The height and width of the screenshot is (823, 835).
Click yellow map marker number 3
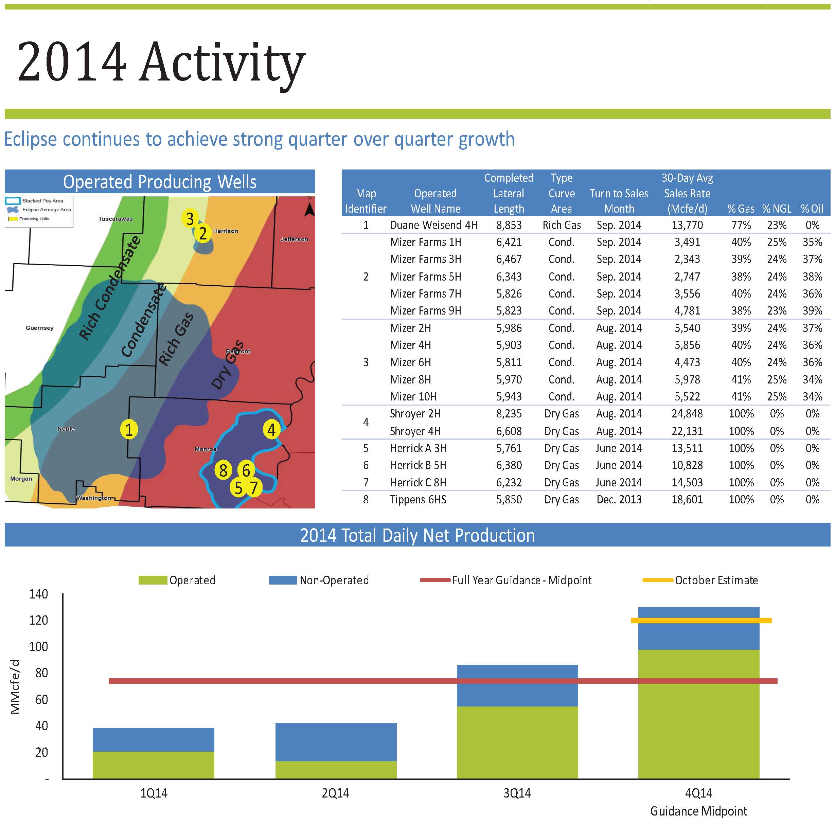pyautogui.click(x=190, y=218)
